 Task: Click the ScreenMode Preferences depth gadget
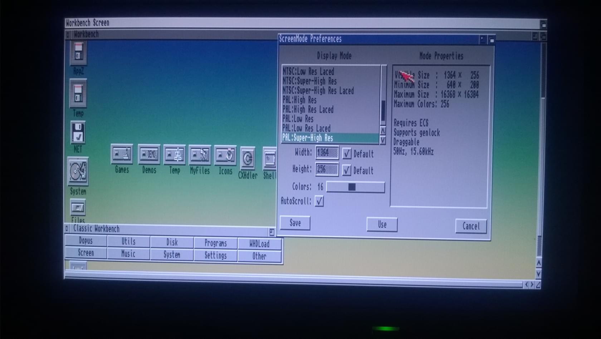click(x=492, y=40)
